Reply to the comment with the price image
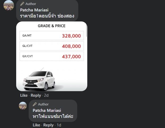The height and width of the screenshot is (128, 165). (x=36, y=95)
